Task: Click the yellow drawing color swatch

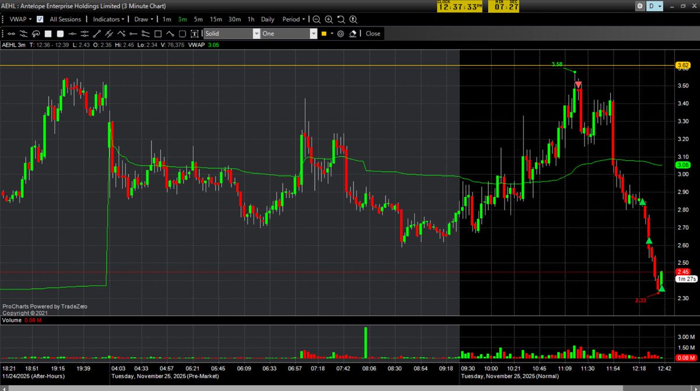Action: pyautogui.click(x=324, y=34)
